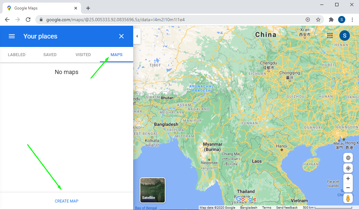This screenshot has width=359, height=210.
Task: Click the Create Map link
Action: coord(66,201)
